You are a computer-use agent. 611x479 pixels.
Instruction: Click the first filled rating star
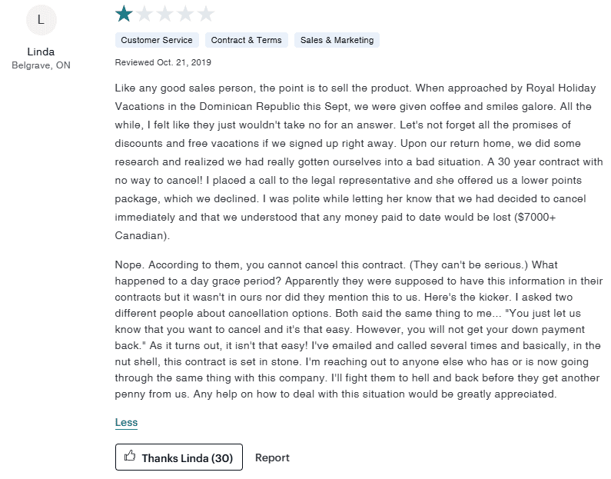124,14
